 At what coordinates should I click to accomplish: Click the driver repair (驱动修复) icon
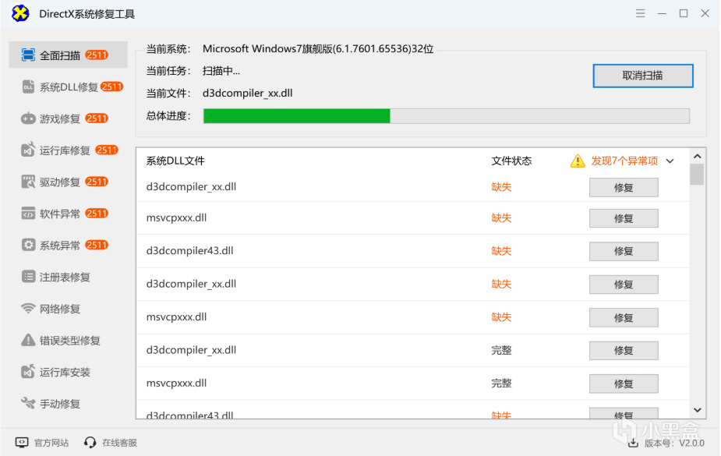(x=28, y=182)
